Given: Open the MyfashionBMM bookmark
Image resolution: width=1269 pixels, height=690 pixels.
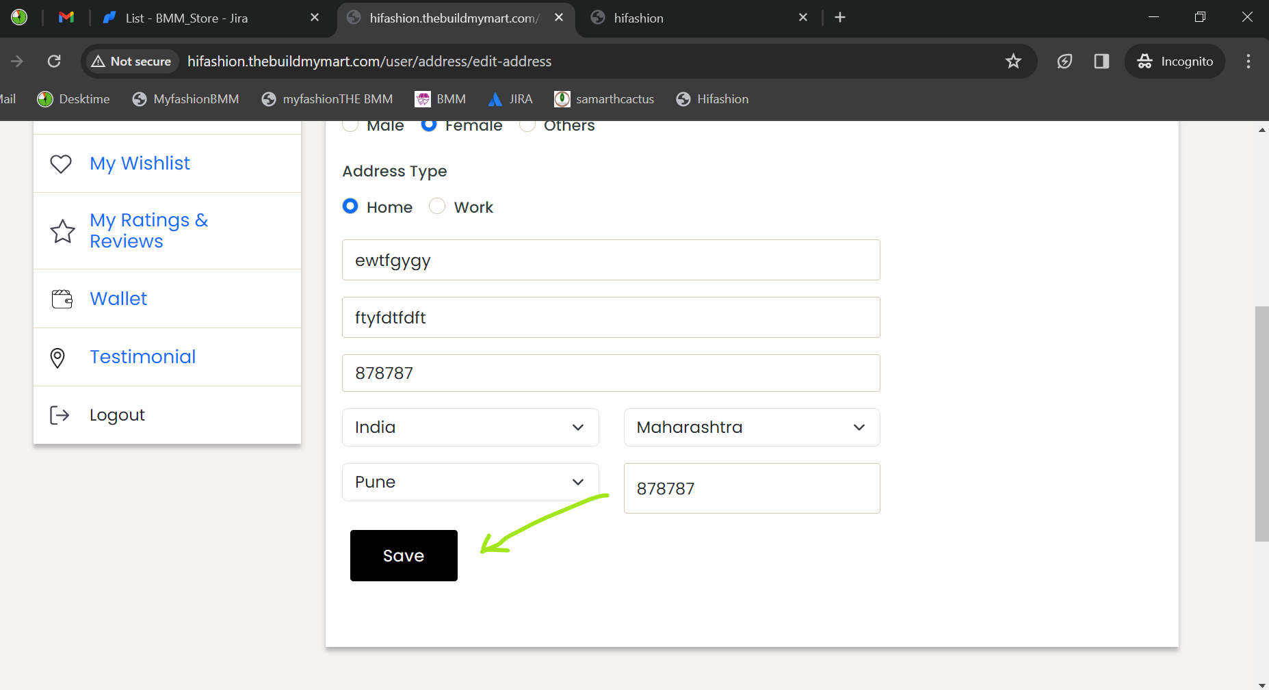Looking at the screenshot, I should click(x=186, y=99).
